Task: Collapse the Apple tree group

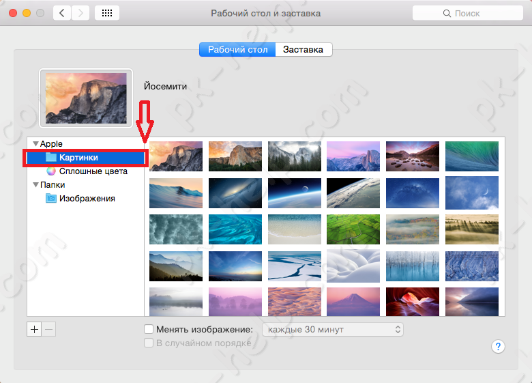Action: coord(35,143)
